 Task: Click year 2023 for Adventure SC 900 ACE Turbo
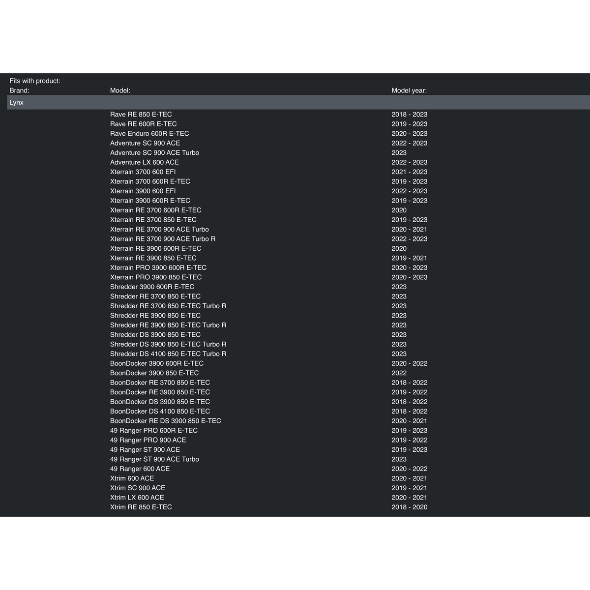399,152
